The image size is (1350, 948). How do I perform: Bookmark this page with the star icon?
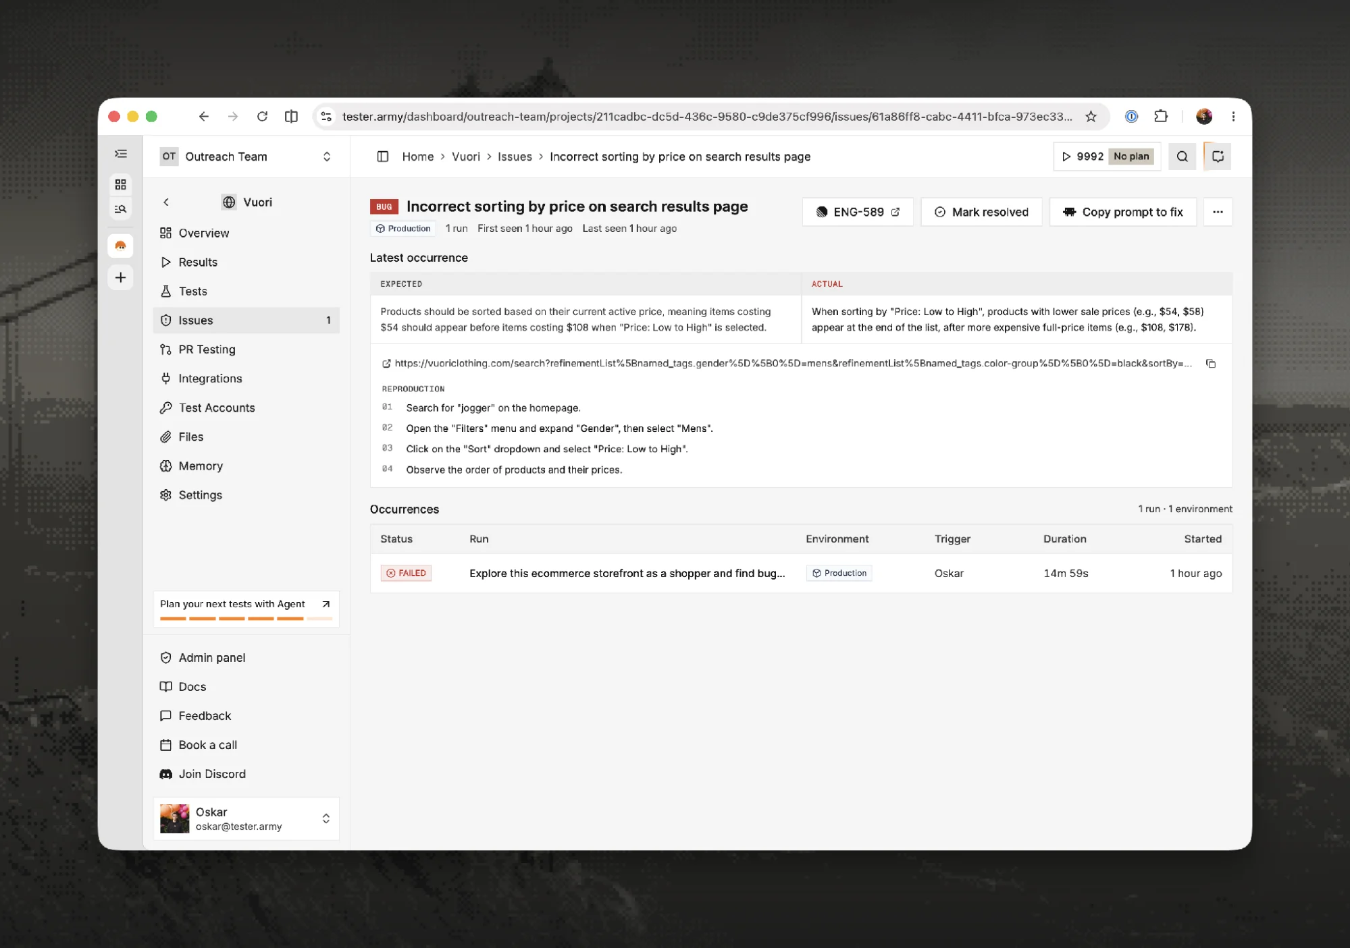1091,117
